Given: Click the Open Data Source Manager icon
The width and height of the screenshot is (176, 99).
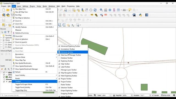Looking at the screenshot, I should pyautogui.click(x=4, y=15).
